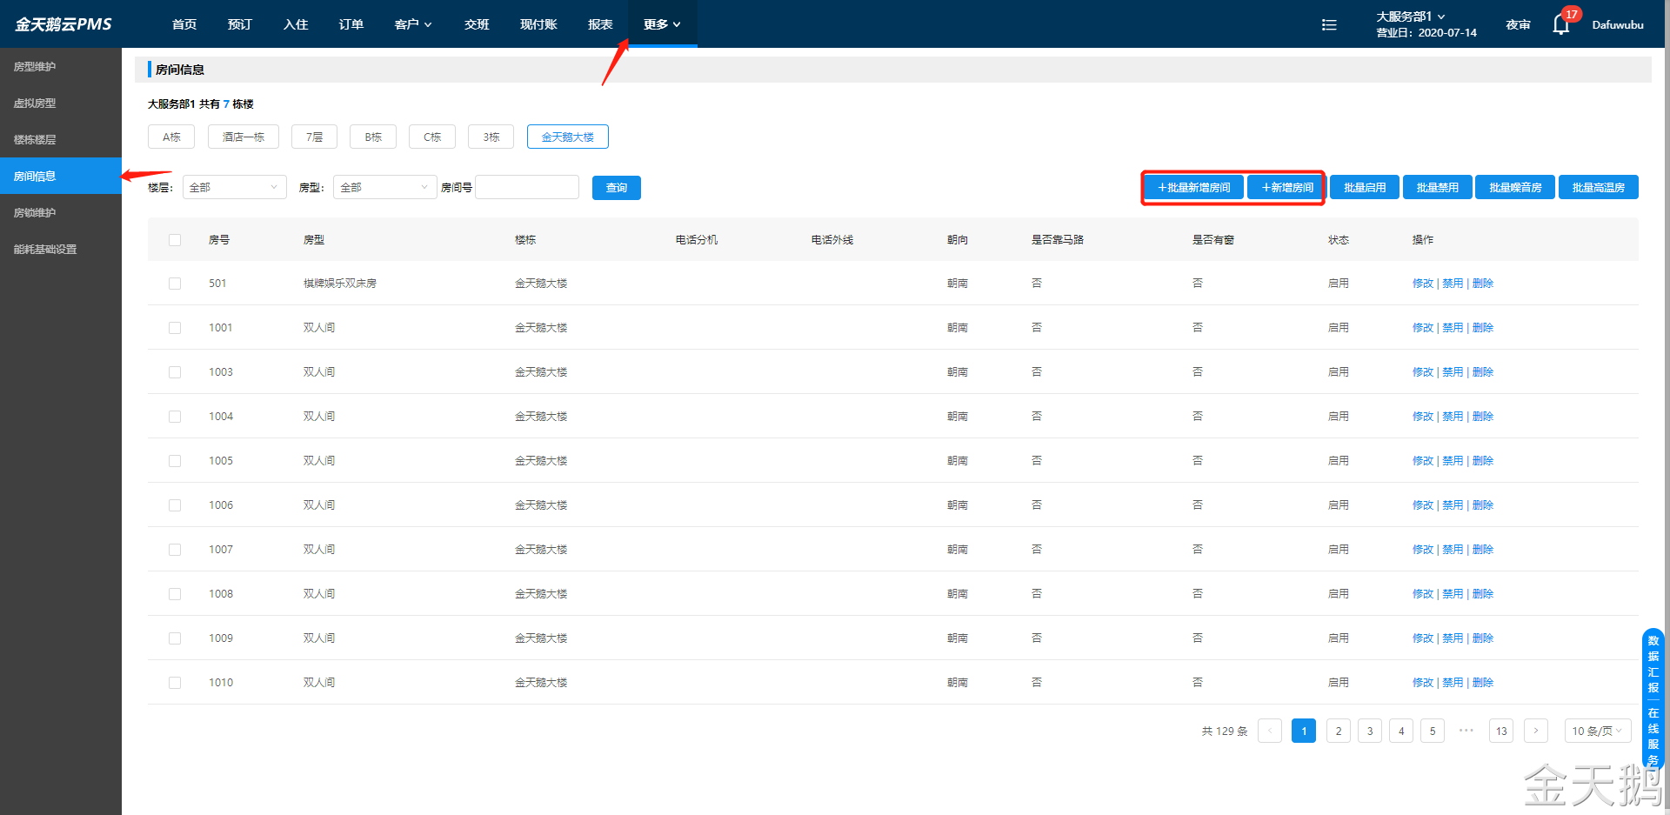Open the 入住 top menu
This screenshot has width=1670, height=815.
296,24
